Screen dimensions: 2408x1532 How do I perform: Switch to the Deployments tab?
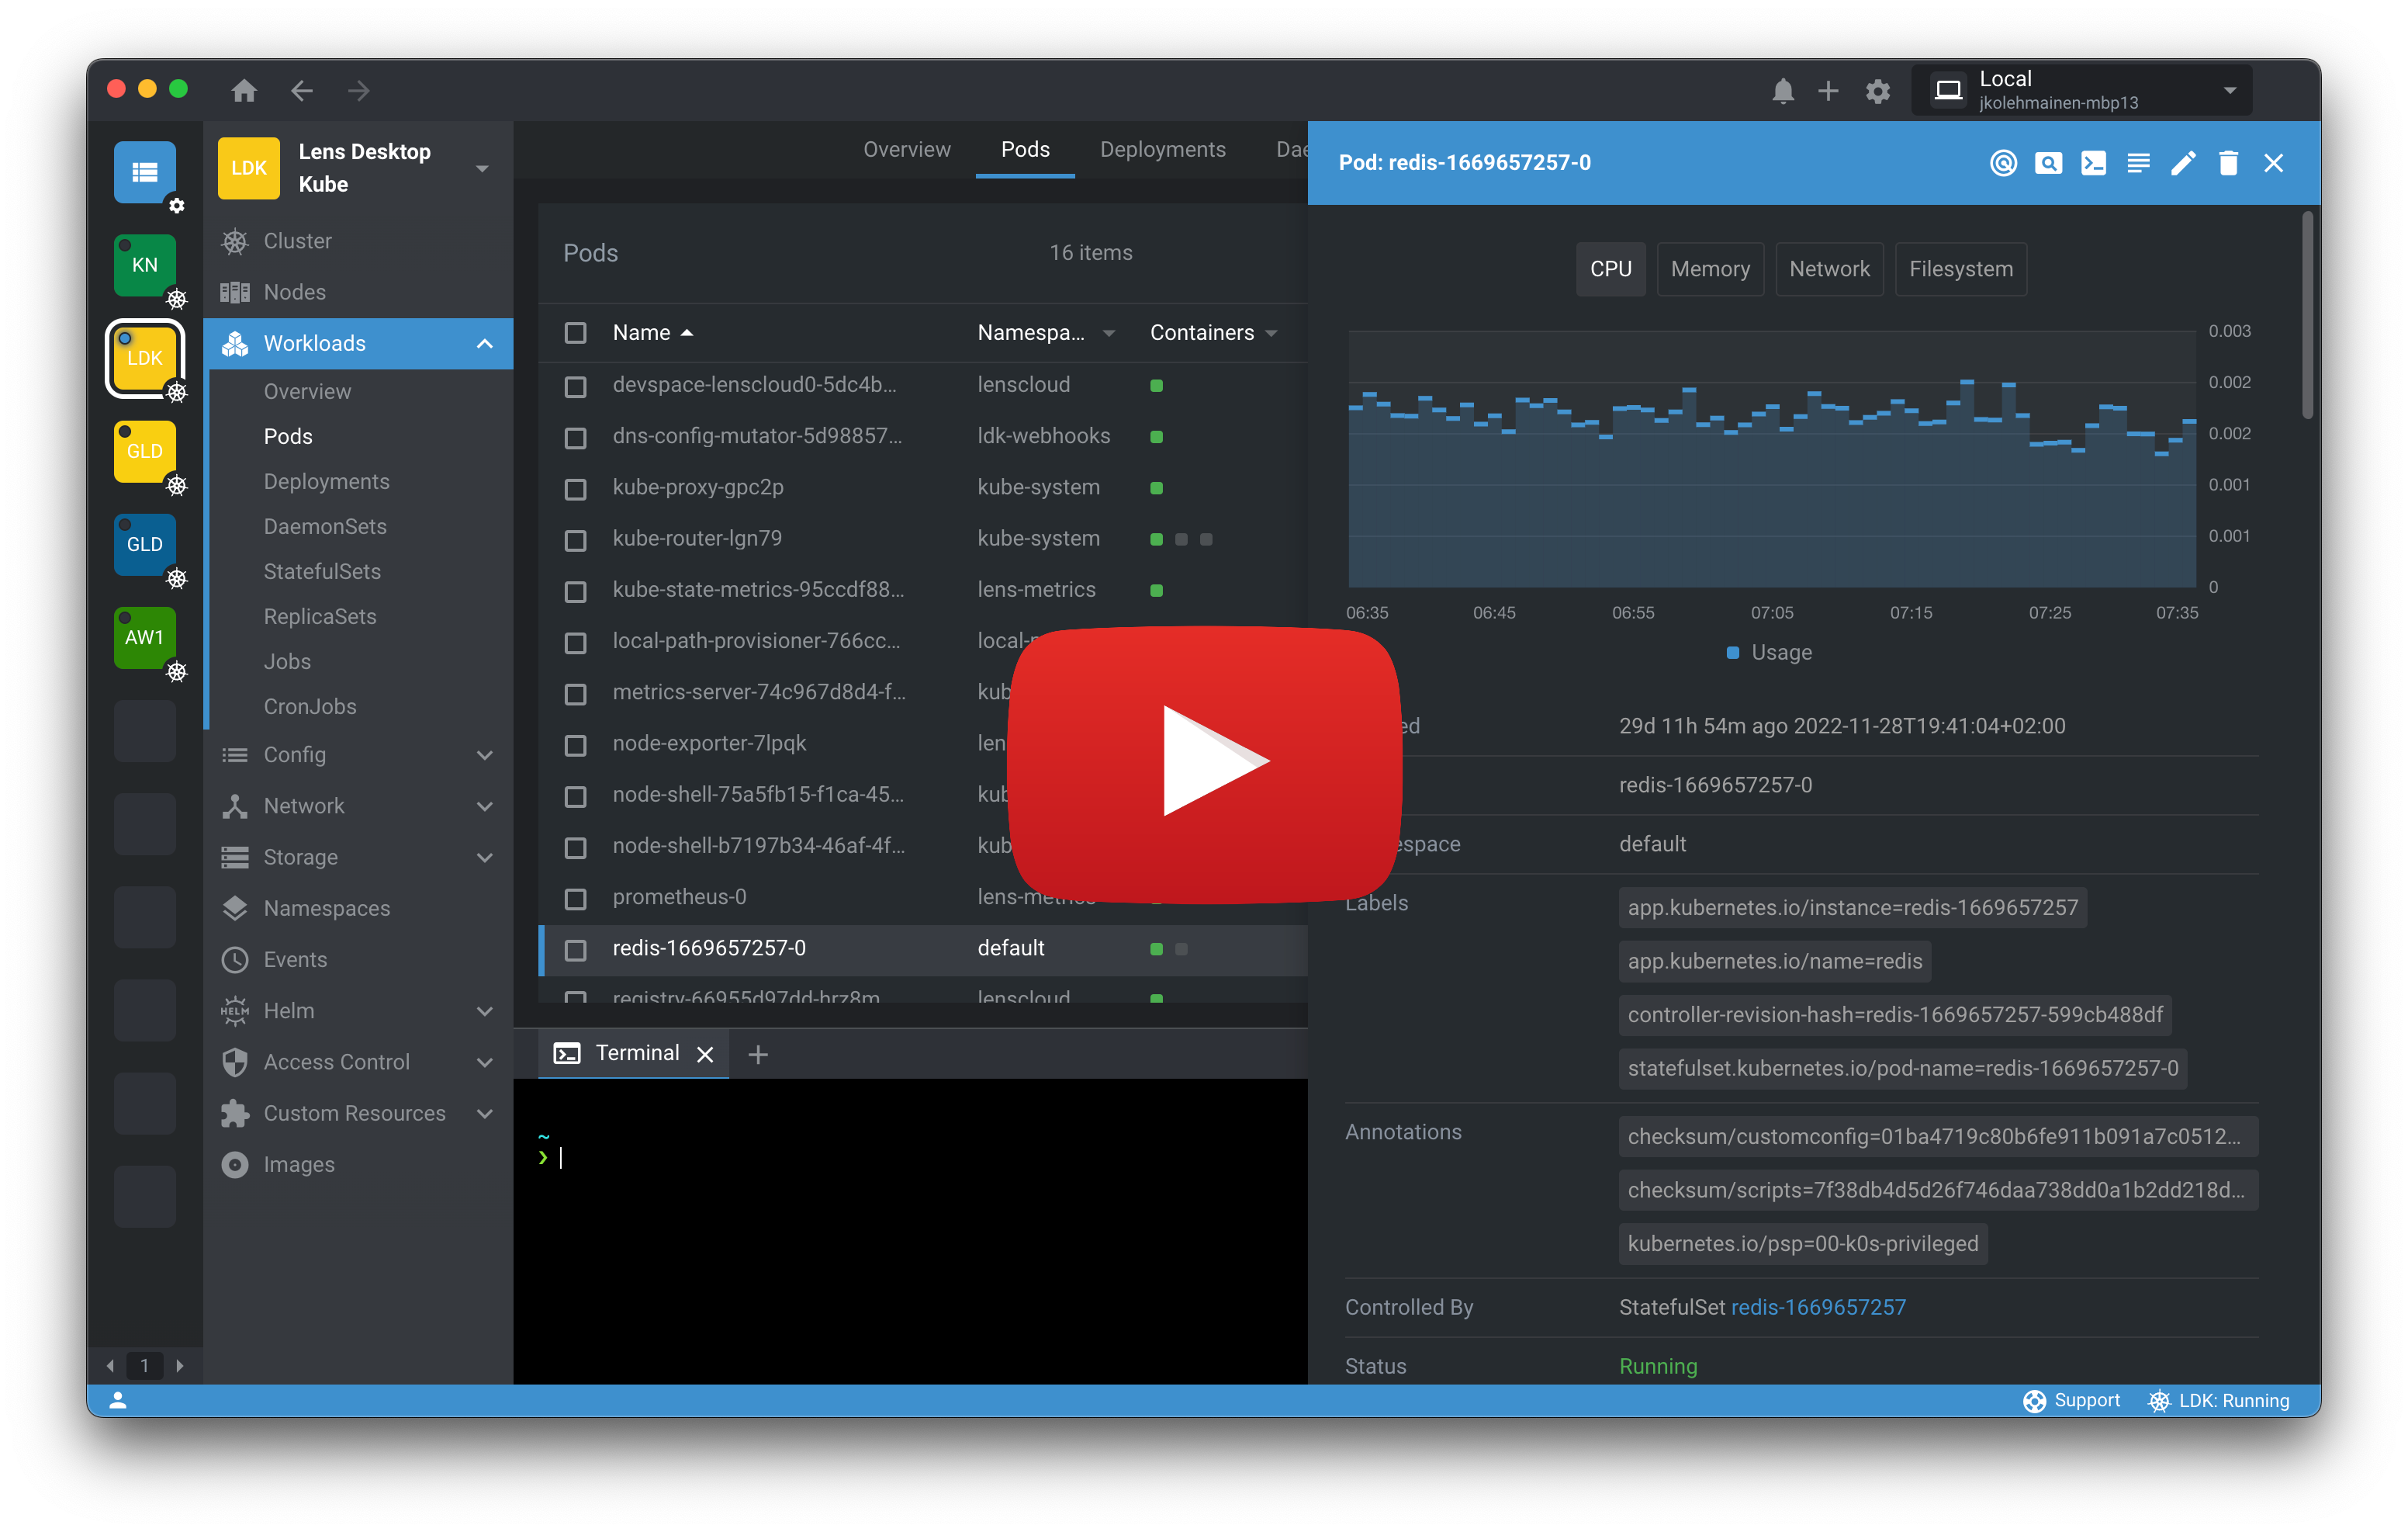pyautogui.click(x=1163, y=149)
